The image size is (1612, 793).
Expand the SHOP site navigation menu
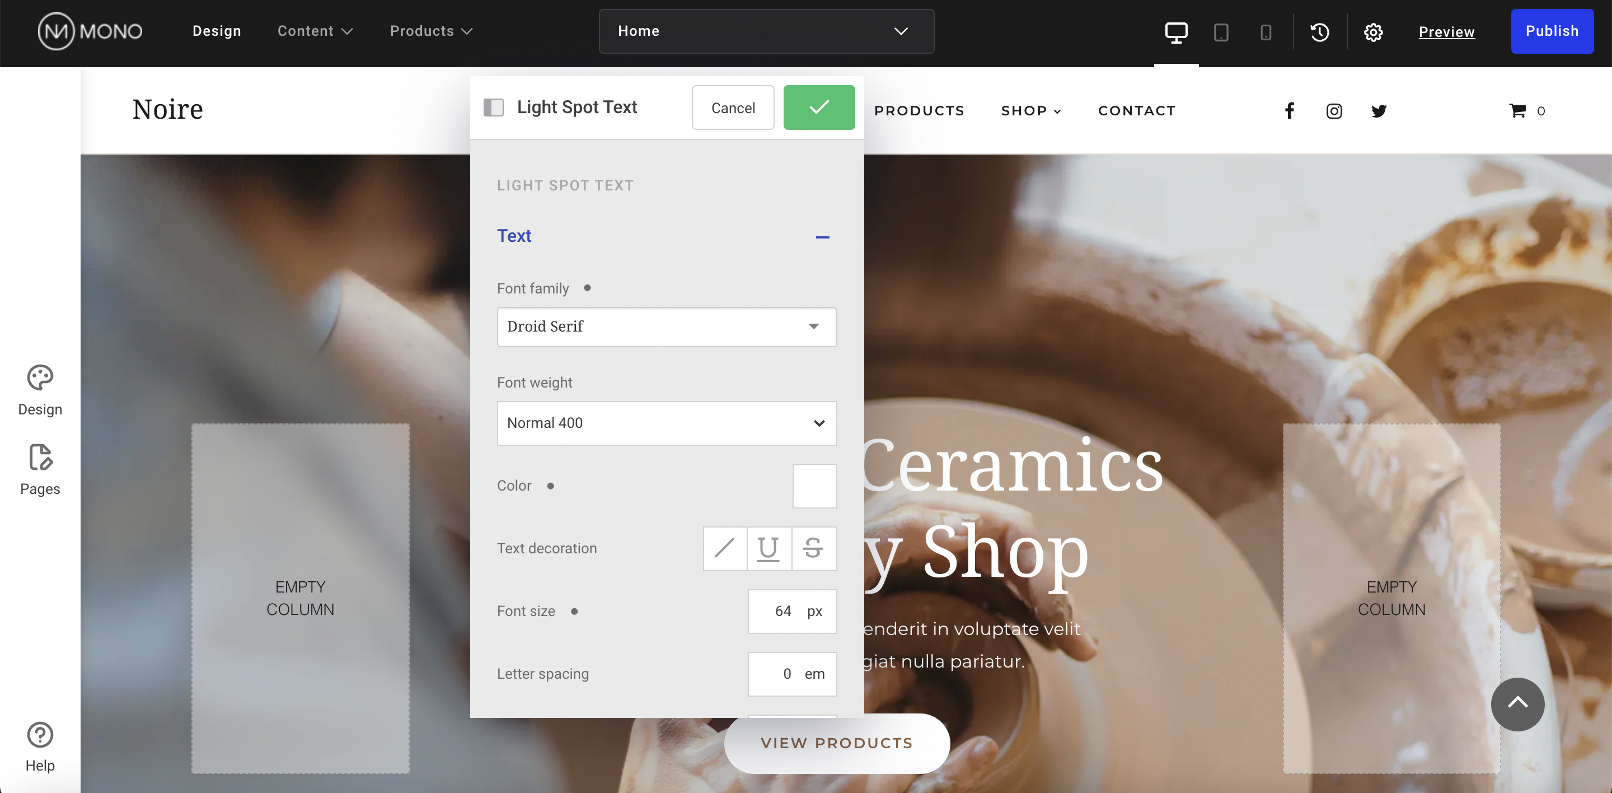click(x=1030, y=111)
